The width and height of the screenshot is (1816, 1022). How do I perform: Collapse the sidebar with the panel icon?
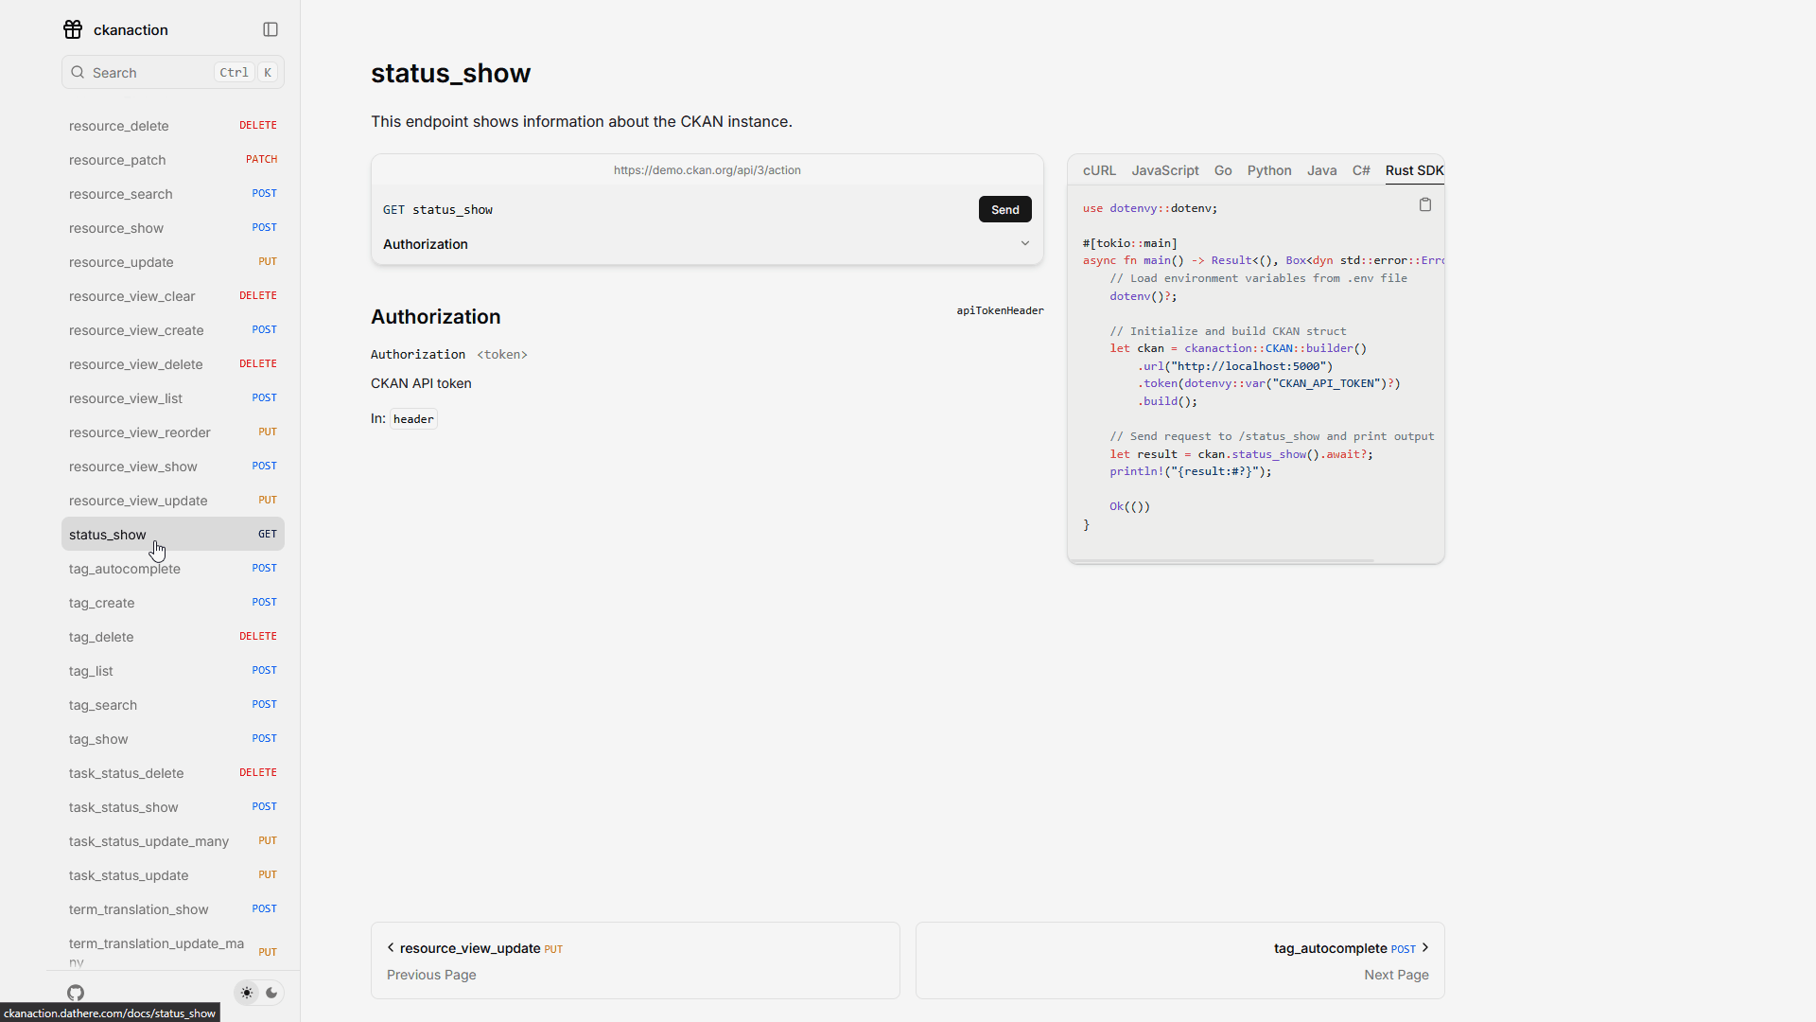(271, 29)
